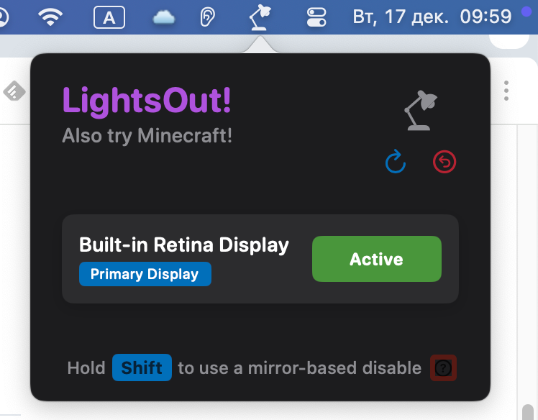The height and width of the screenshot is (420, 538).
Task: Click the LightsOut lamp icon in menu bar
Action: click(x=260, y=17)
